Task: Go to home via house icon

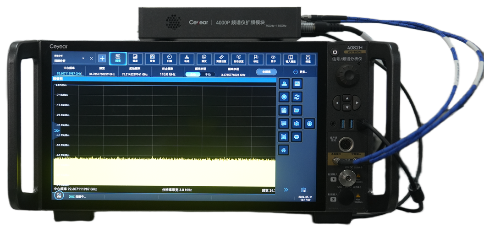Action: pos(284,150)
